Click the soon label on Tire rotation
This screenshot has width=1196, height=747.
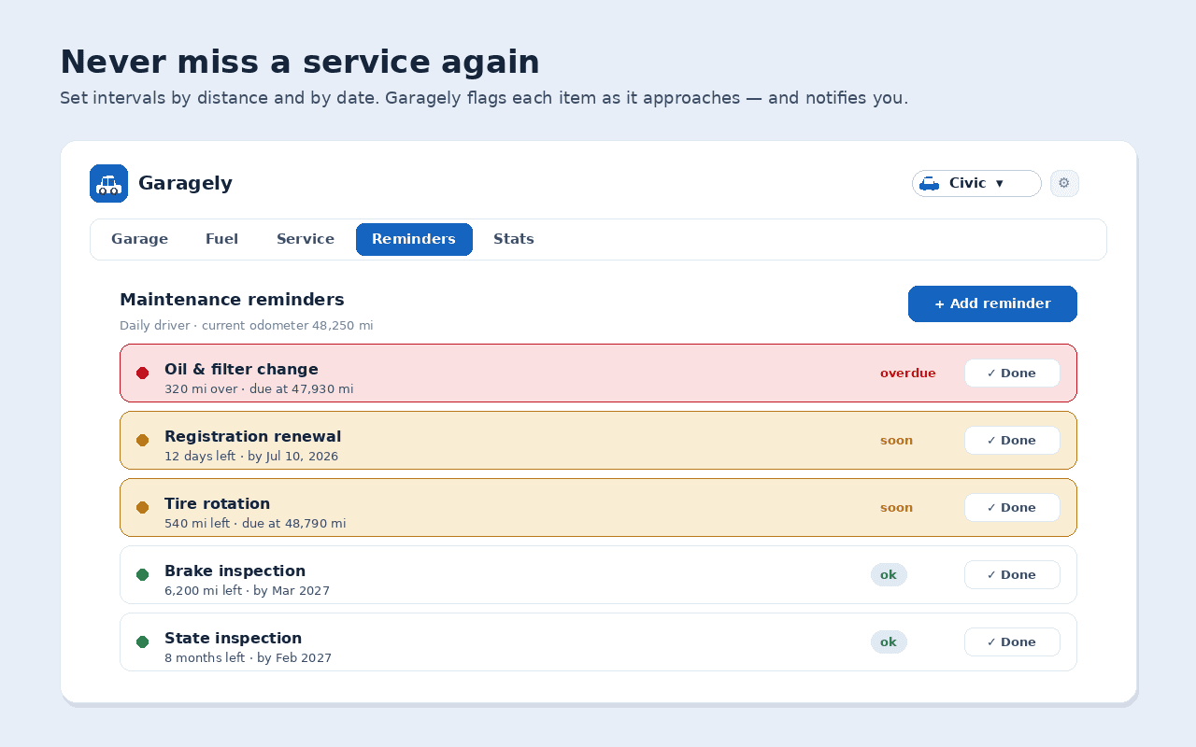pyautogui.click(x=896, y=507)
